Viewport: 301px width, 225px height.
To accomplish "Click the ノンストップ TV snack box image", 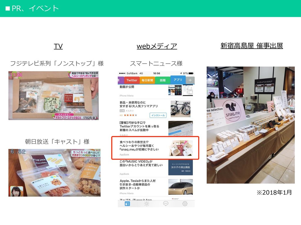I will pyautogui.click(x=53, y=96).
